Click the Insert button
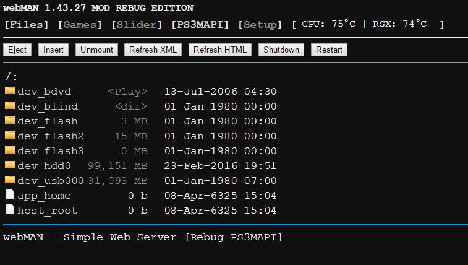This screenshot has width=468, height=265. point(53,50)
